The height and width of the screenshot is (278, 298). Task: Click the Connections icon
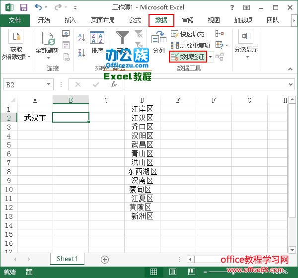[66, 33]
